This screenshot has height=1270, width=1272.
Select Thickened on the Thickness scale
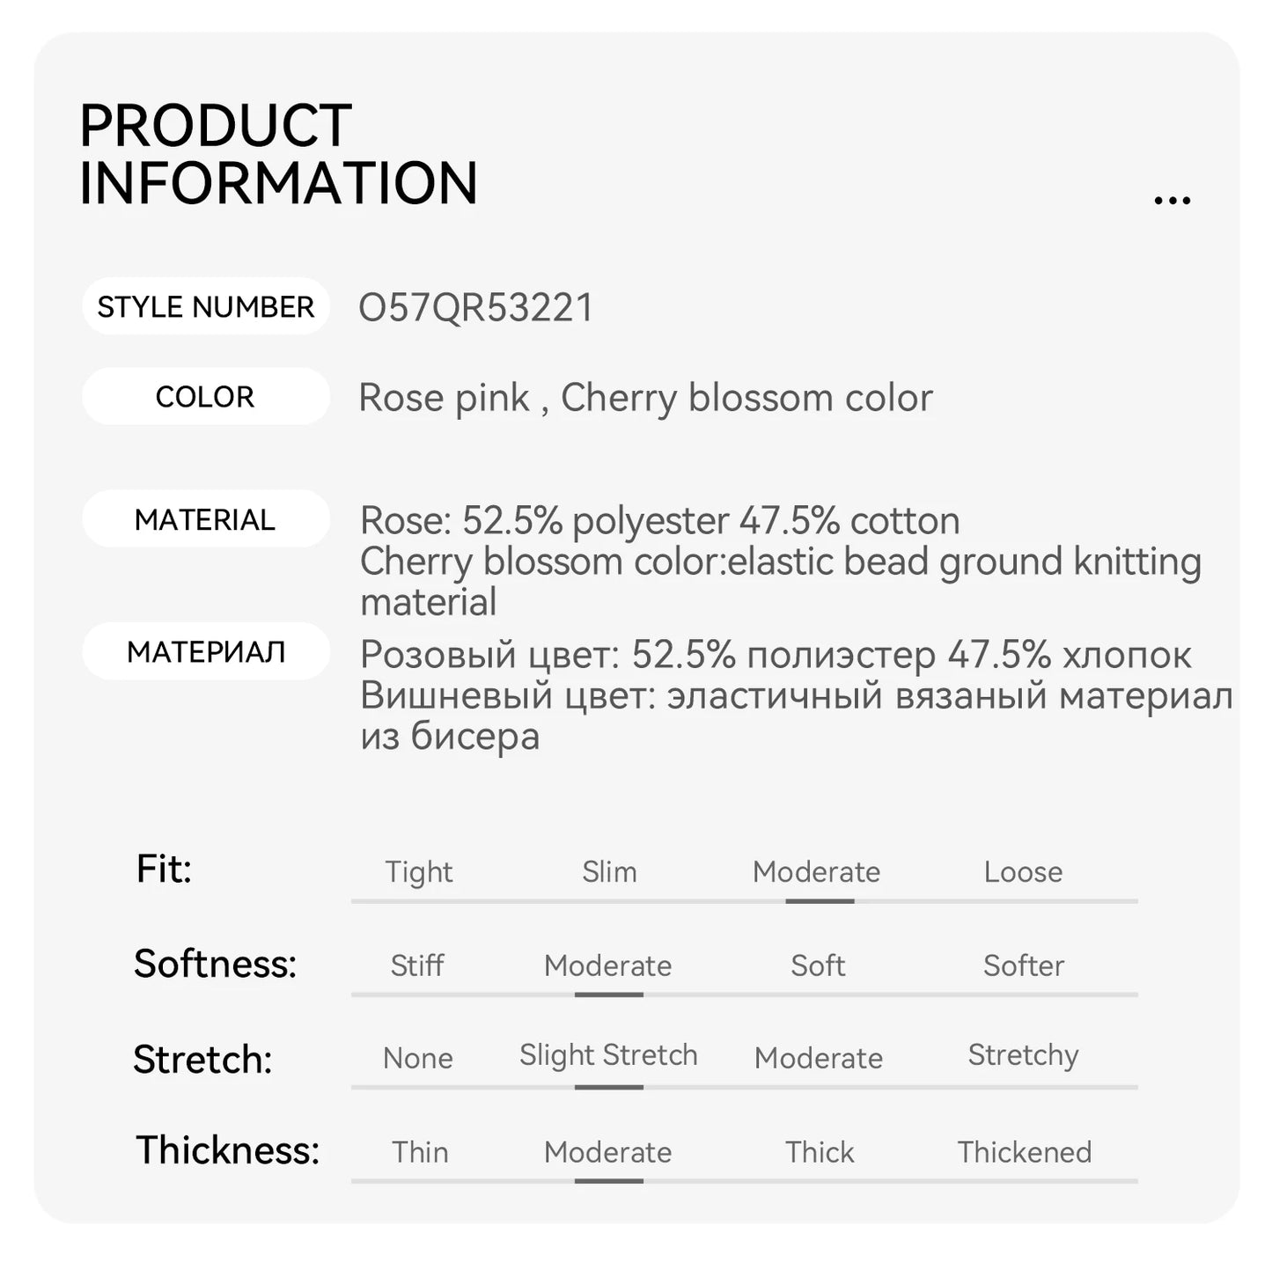point(1025,1152)
